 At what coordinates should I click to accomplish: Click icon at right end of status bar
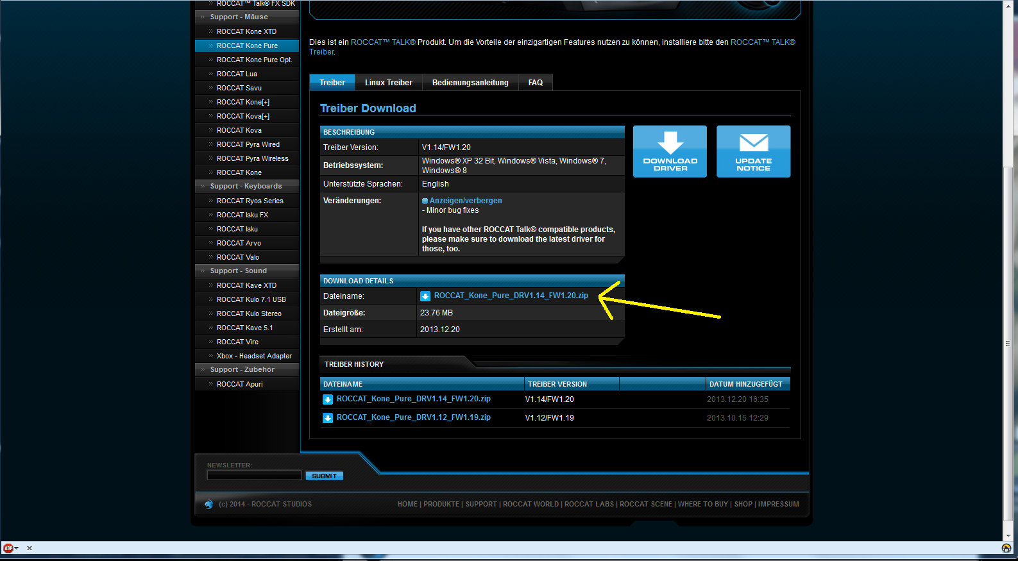(1006, 548)
